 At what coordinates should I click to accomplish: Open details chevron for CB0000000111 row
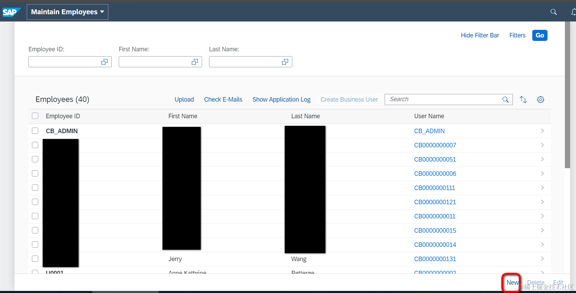pos(542,188)
